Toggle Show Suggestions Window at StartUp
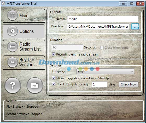 click(x=54, y=78)
